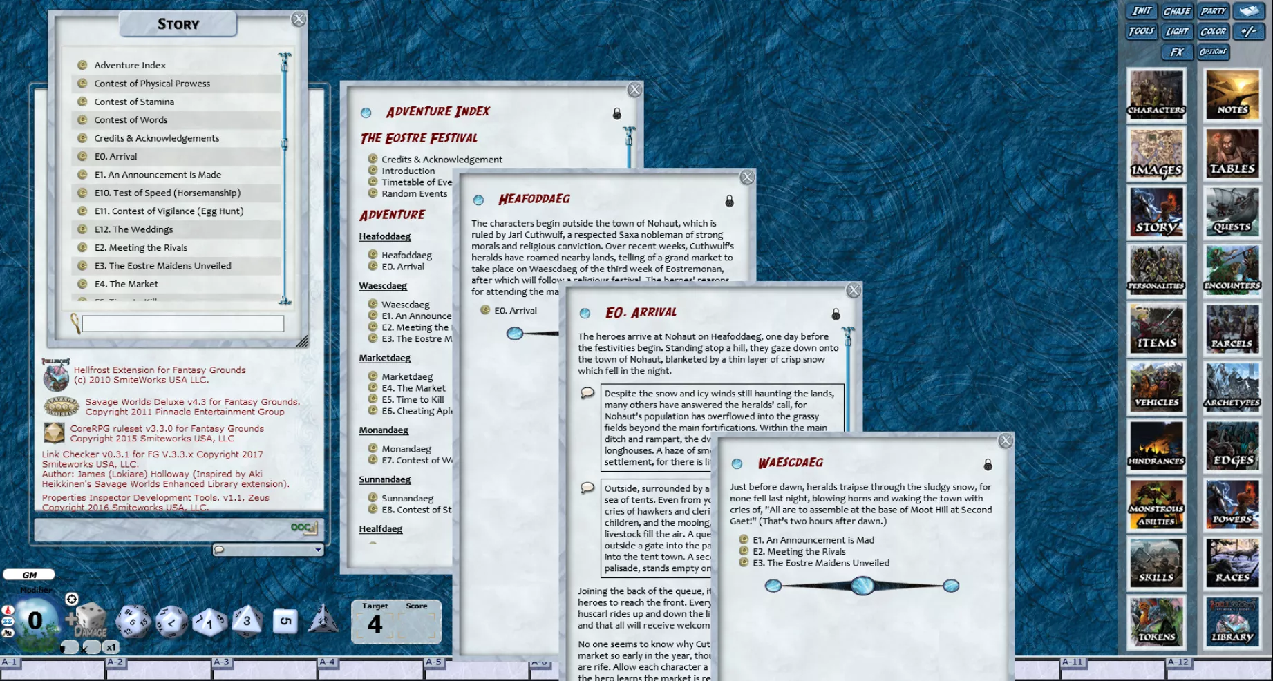Open the Party sheet
The width and height of the screenshot is (1273, 681).
coord(1213,10)
